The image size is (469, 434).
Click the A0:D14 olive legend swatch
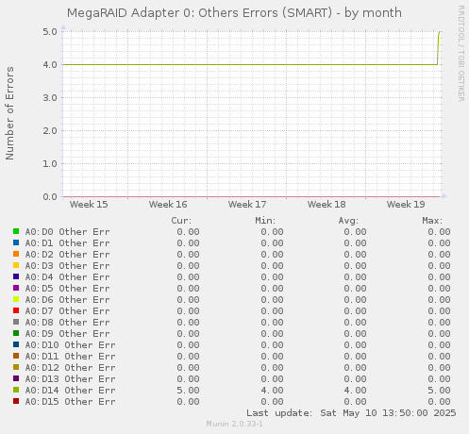pos(16,390)
